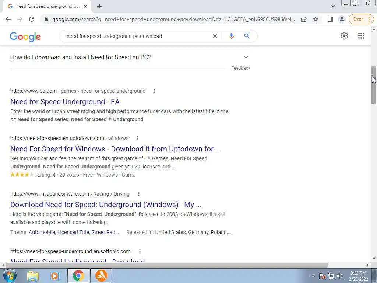377x283 pixels.
Task: Open Windows Media Player taskbar icon
Action: (55, 276)
